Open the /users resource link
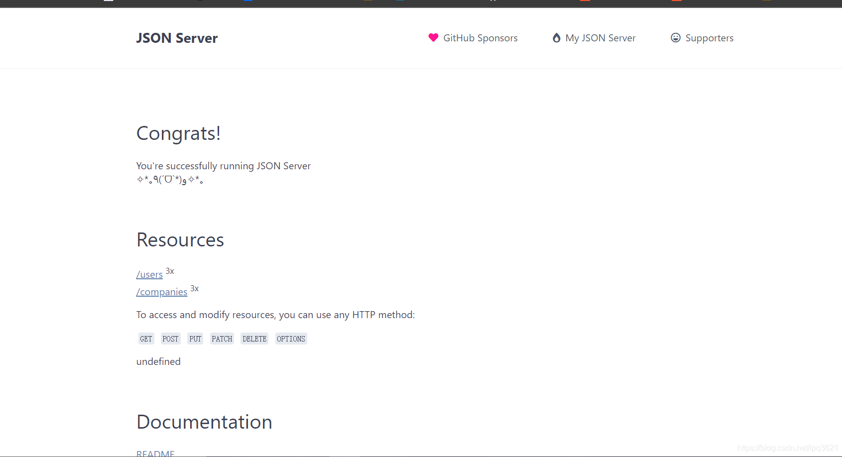Image resolution: width=842 pixels, height=457 pixels. pos(149,274)
